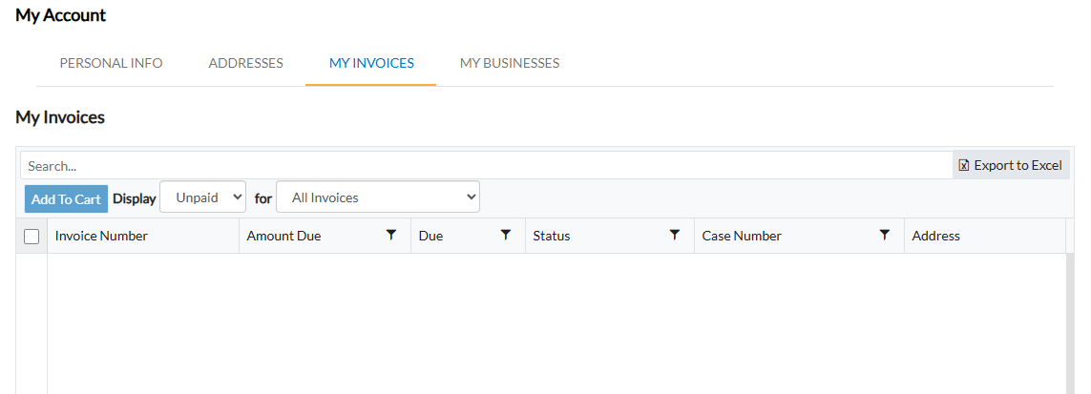
Task: Sort by Invoice Number column header
Action: (x=101, y=236)
